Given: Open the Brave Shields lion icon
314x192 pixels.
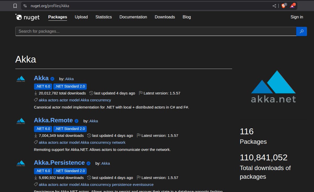Looking at the screenshot, I should (284, 5).
